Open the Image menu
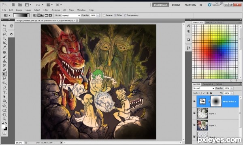Image resolution: width=243 pixels, height=145 pixels. point(19,10)
